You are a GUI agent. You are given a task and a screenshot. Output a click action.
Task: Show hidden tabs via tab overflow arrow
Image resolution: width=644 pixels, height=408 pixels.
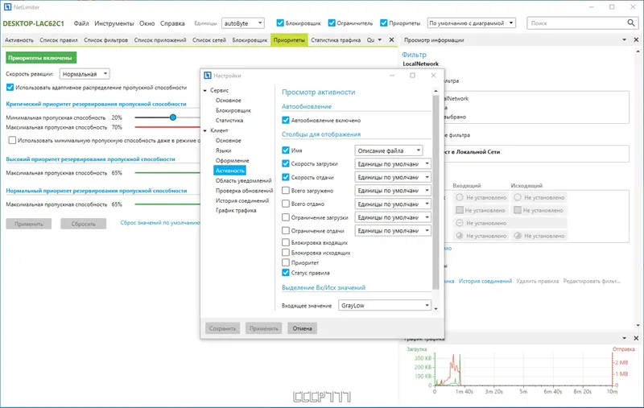379,39
